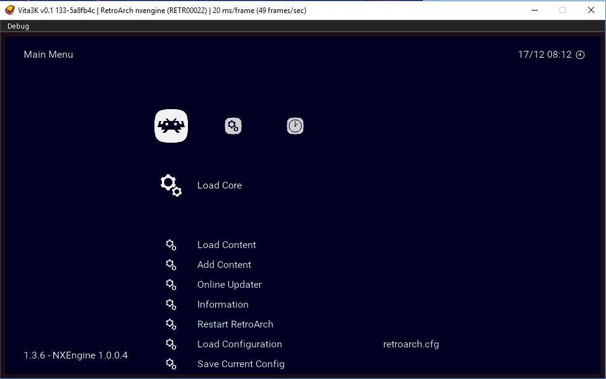The height and width of the screenshot is (379, 606).
Task: Click the Vita3K logo in the title bar
Action: tap(9, 10)
